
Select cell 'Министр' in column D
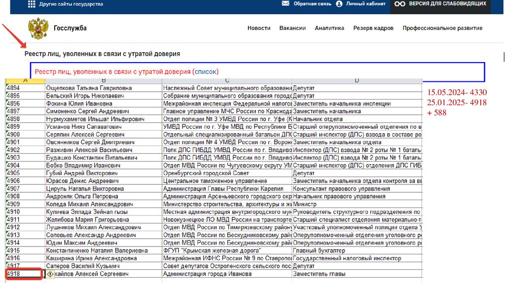pos(357,204)
